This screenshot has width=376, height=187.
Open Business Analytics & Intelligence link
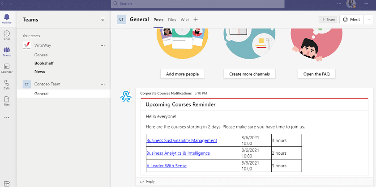pos(178,153)
